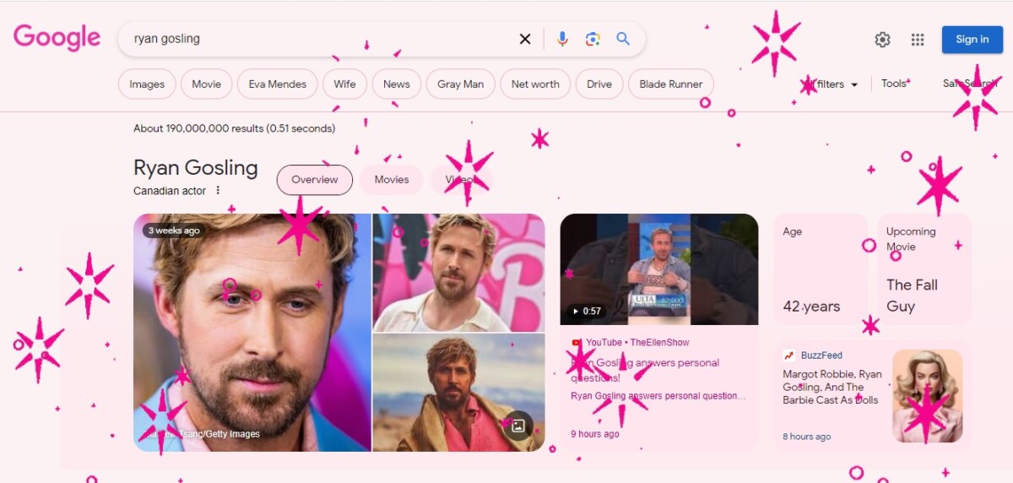Screen dimensions: 1013x483
Task: Click the '9 hours ago' timestamp
Action: (595, 434)
